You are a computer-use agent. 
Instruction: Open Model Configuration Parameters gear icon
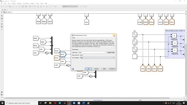(x=26, y=6)
